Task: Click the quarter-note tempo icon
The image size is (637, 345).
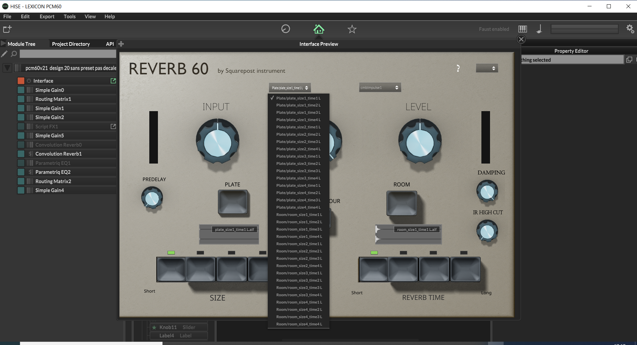Action: coord(539,29)
